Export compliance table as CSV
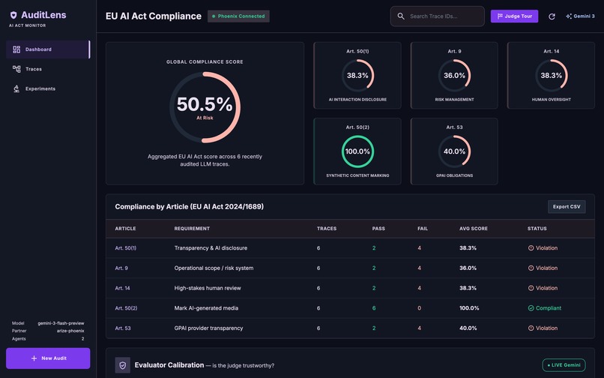Screen dimensions: 604x378 [x=567, y=207]
